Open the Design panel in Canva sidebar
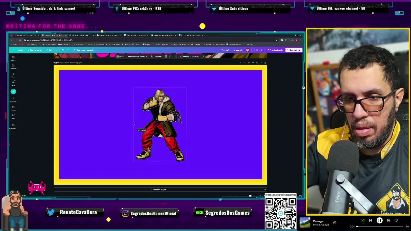This screenshot has height=231, width=411. (x=13, y=58)
